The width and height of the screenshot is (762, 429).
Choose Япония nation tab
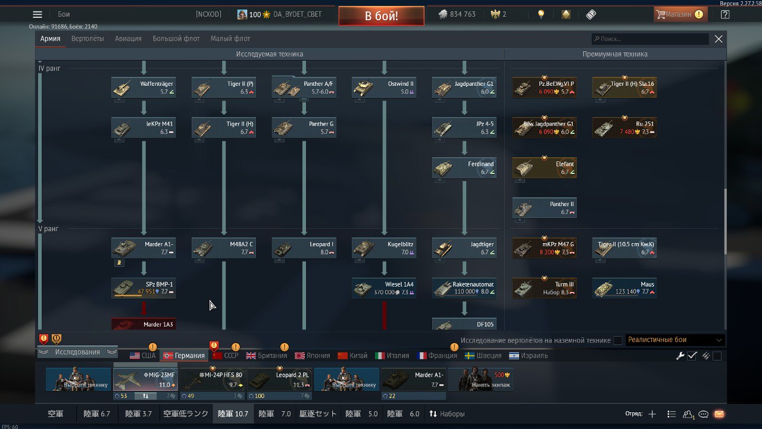click(312, 356)
